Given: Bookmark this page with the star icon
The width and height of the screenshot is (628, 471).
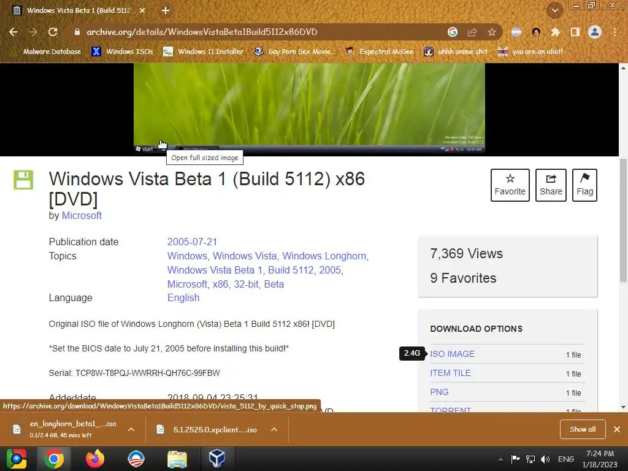Looking at the screenshot, I should (492, 32).
